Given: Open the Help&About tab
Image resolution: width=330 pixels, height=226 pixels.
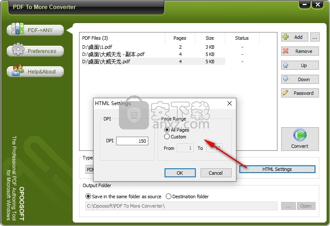Looking at the screenshot, I should (x=35, y=71).
